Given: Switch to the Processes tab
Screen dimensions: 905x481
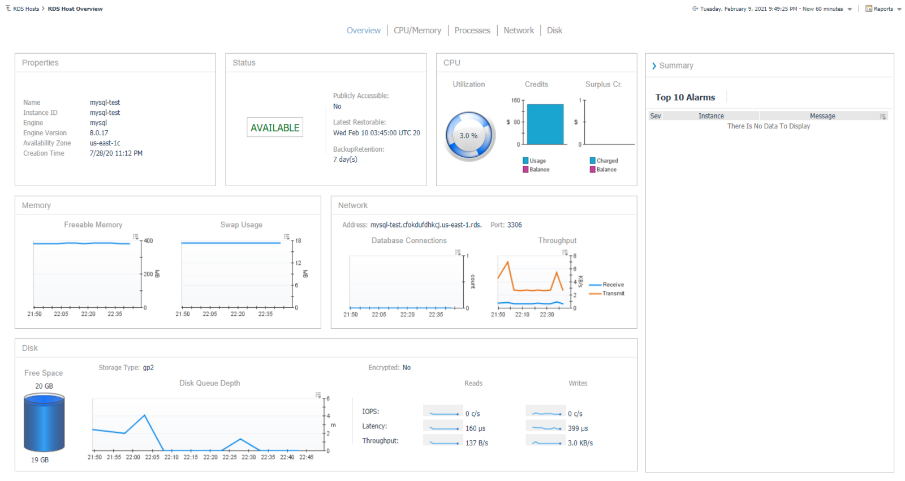Looking at the screenshot, I should coord(472,31).
